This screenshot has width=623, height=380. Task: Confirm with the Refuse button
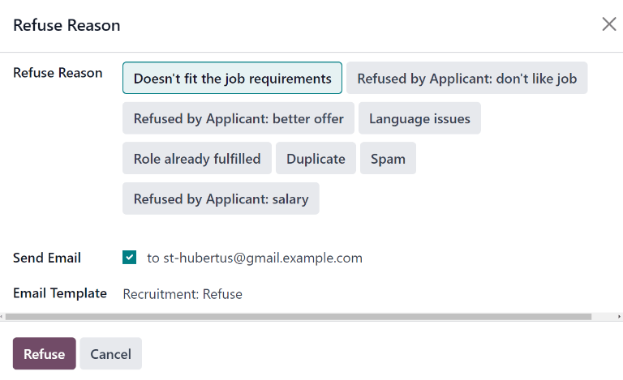tap(44, 354)
